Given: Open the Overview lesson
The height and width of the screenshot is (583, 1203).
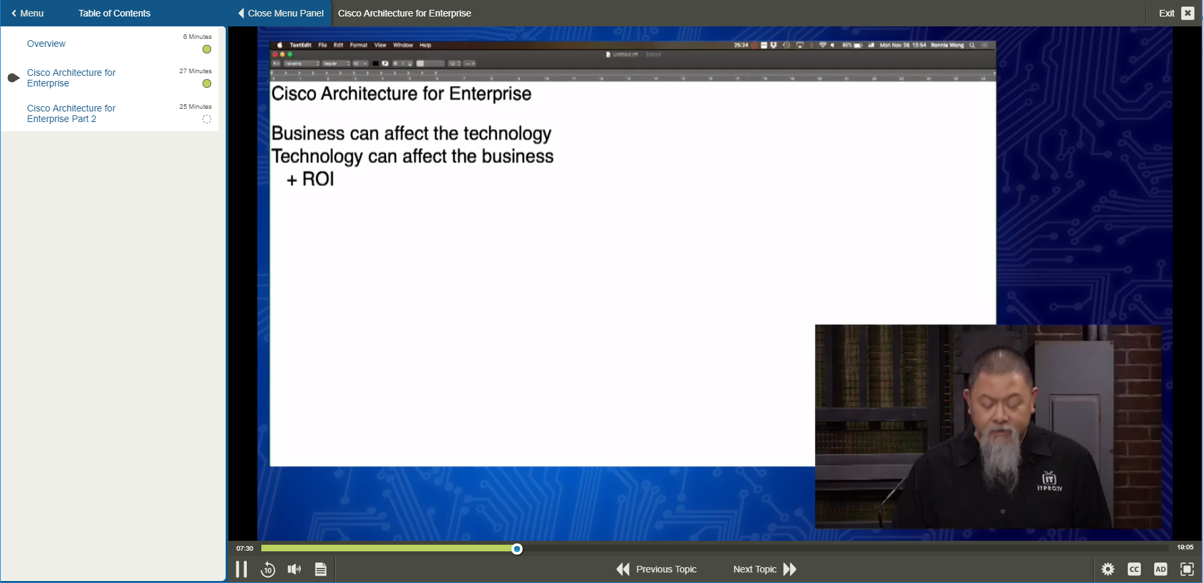Looking at the screenshot, I should coord(46,44).
